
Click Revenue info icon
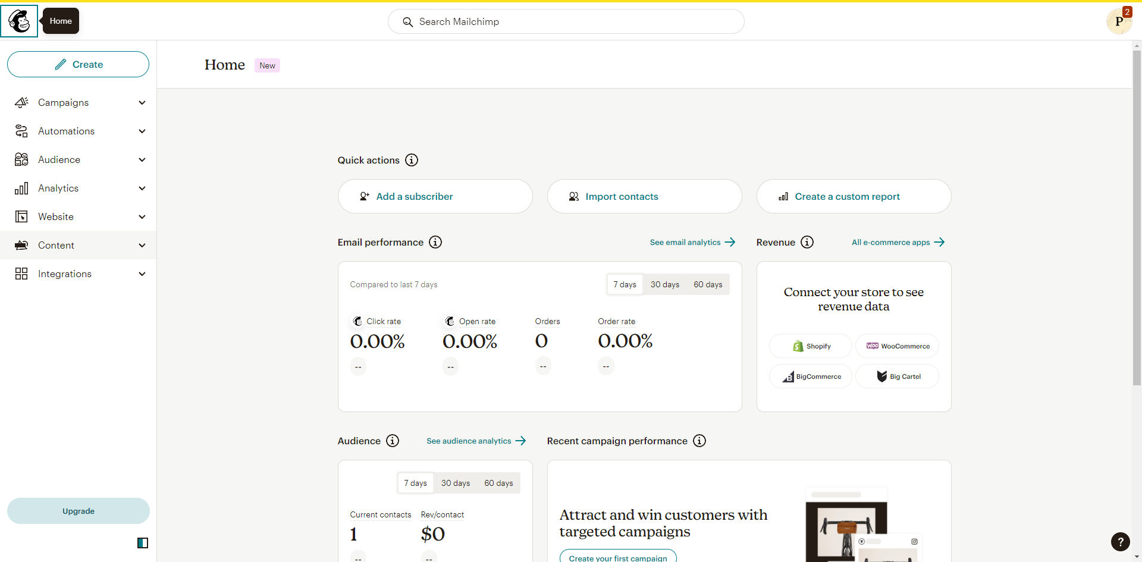pyautogui.click(x=807, y=242)
